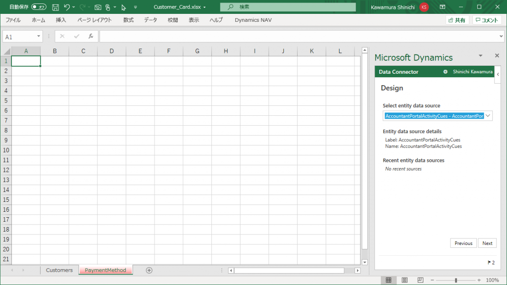The image size is (507, 285).
Task: Open ribbon display options icon
Action: pyautogui.click(x=443, y=7)
